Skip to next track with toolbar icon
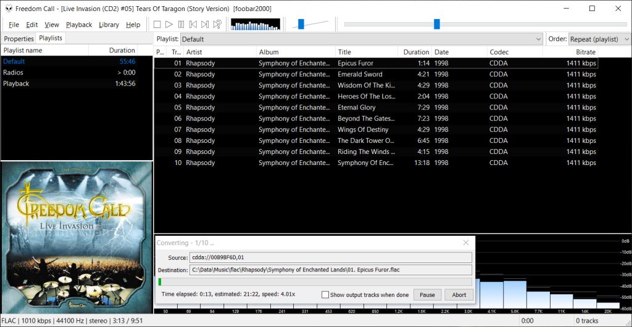This screenshot has height=327, width=632. pos(205,25)
